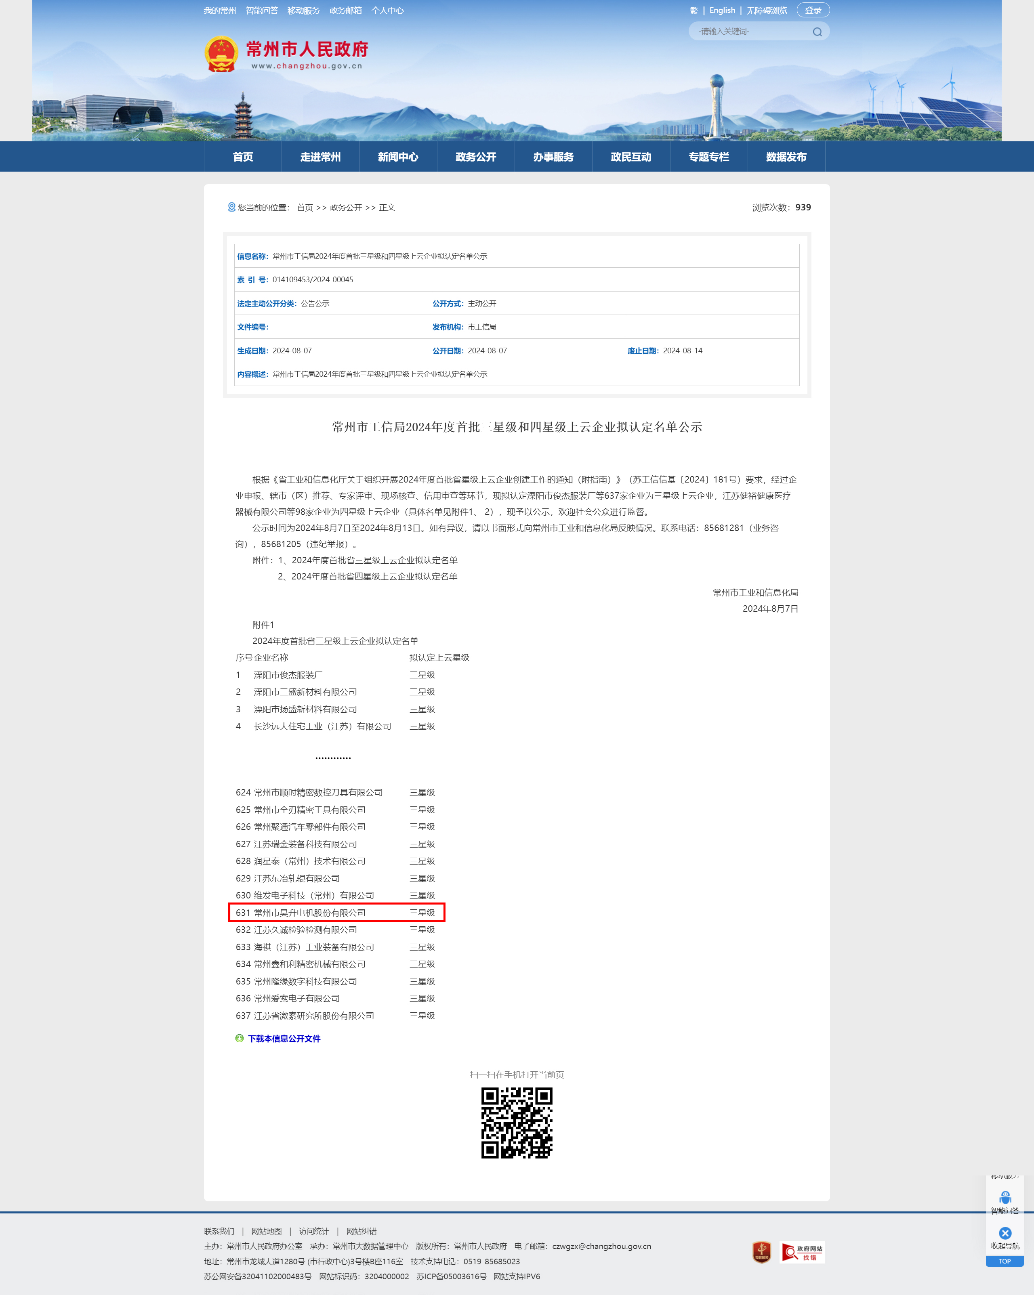Open the 智能问答 robot icon in sidebar
Viewport: 1034px width, 1295px height.
[x=1005, y=1198]
